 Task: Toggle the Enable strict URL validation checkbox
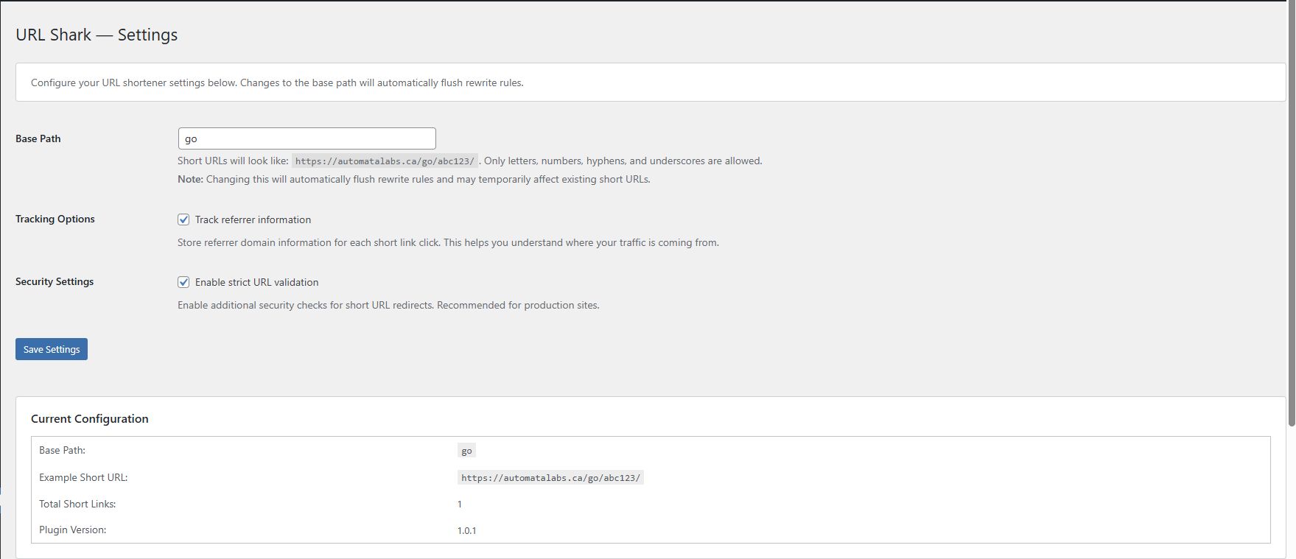click(x=183, y=282)
